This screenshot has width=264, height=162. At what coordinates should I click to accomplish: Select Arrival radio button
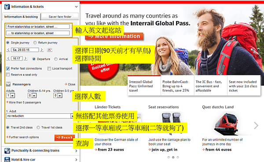(x=56, y=59)
